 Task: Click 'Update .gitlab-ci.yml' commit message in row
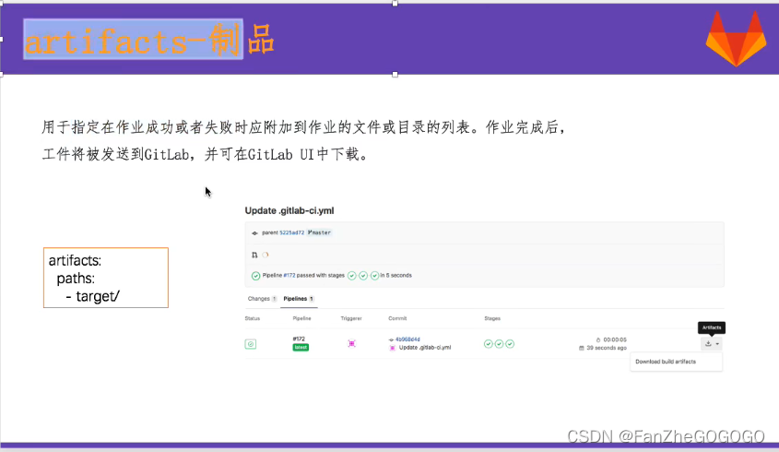click(425, 348)
